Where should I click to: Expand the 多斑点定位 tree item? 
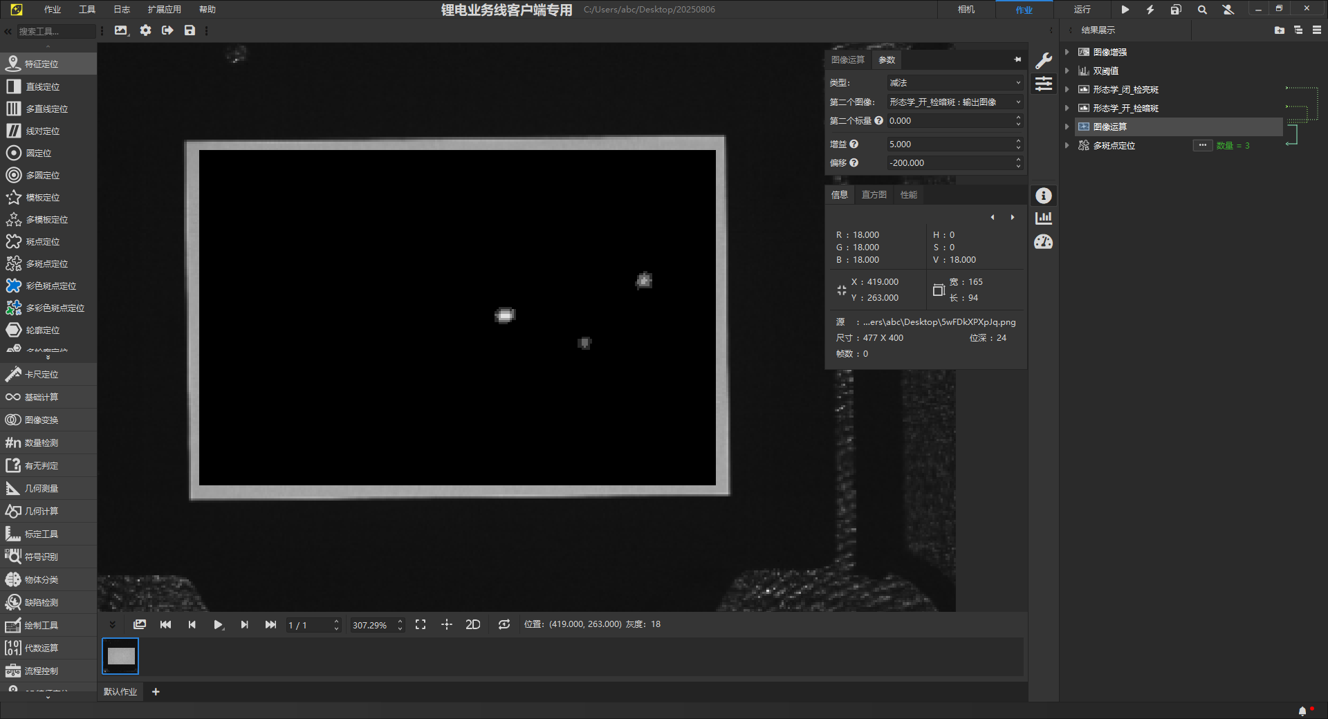click(1067, 145)
